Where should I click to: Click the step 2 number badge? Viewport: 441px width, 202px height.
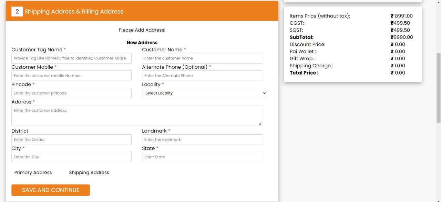point(17,11)
